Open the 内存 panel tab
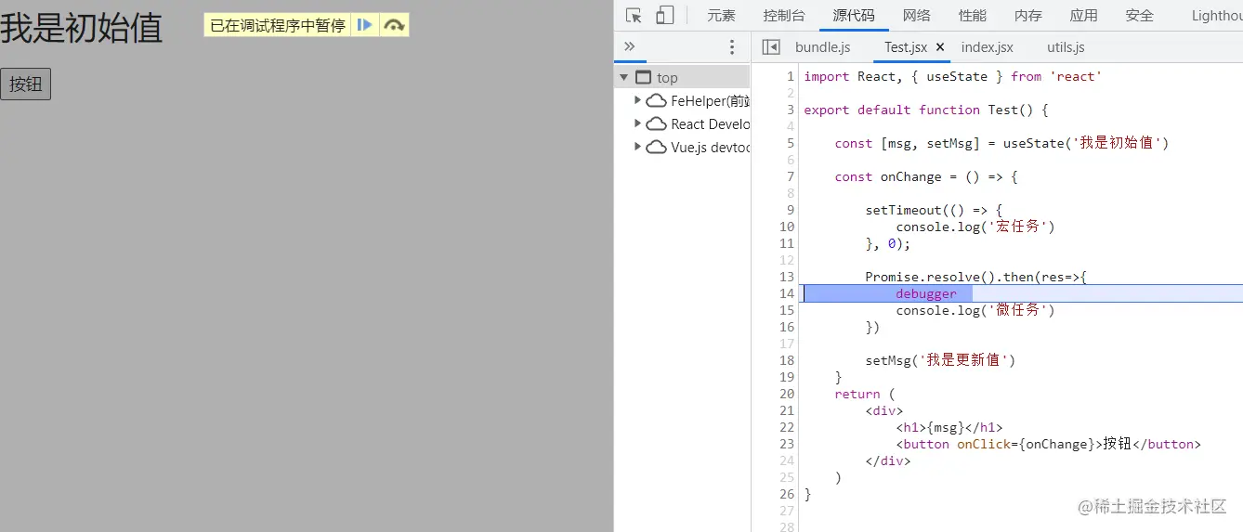This screenshot has height=532, width=1243. click(1028, 15)
